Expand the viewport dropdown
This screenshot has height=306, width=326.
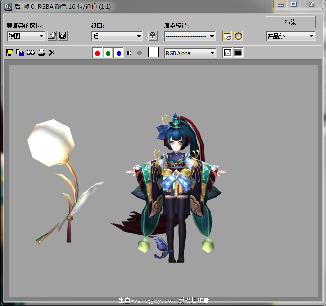[x=117, y=36]
